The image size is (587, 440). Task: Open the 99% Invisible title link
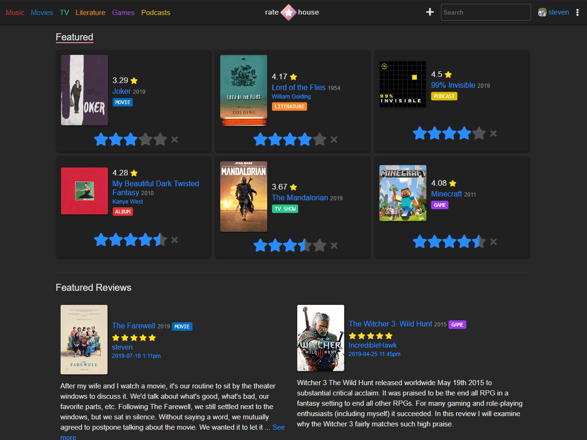(x=453, y=85)
